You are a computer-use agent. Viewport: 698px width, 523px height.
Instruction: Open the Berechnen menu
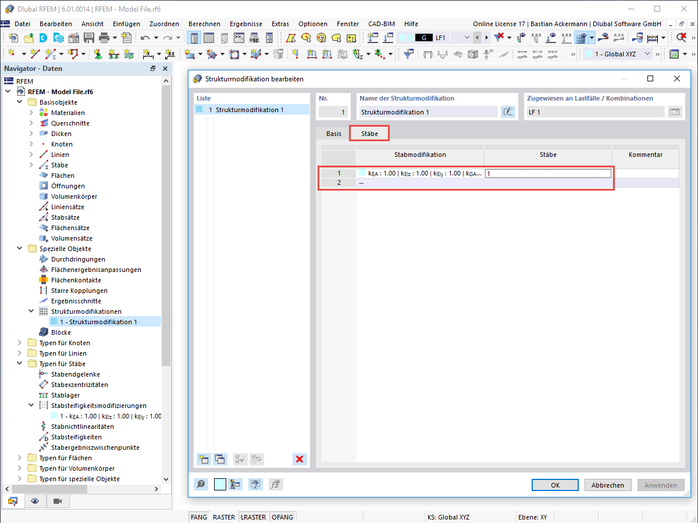click(x=204, y=24)
